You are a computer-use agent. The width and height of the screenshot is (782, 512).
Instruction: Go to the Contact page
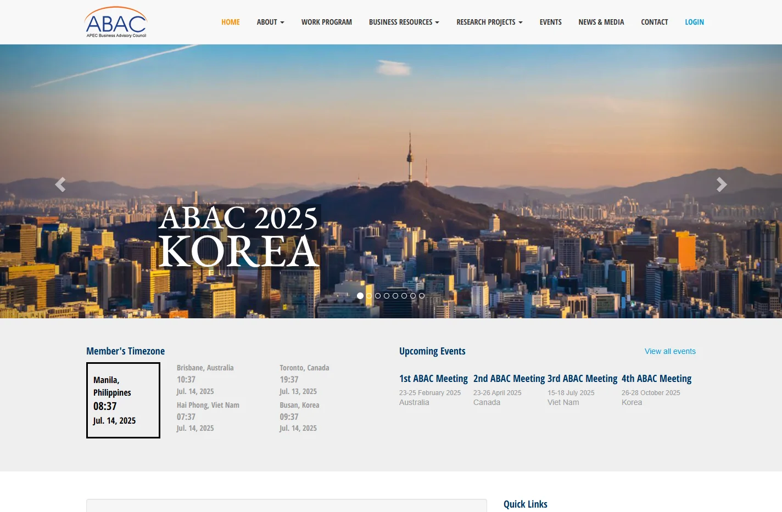[655, 22]
